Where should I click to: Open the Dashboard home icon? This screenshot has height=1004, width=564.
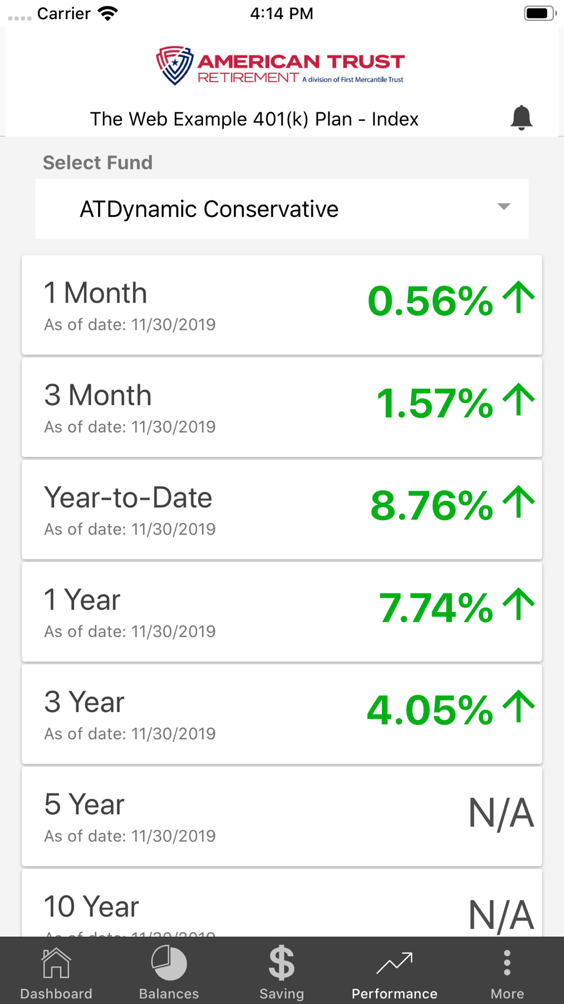(56, 963)
